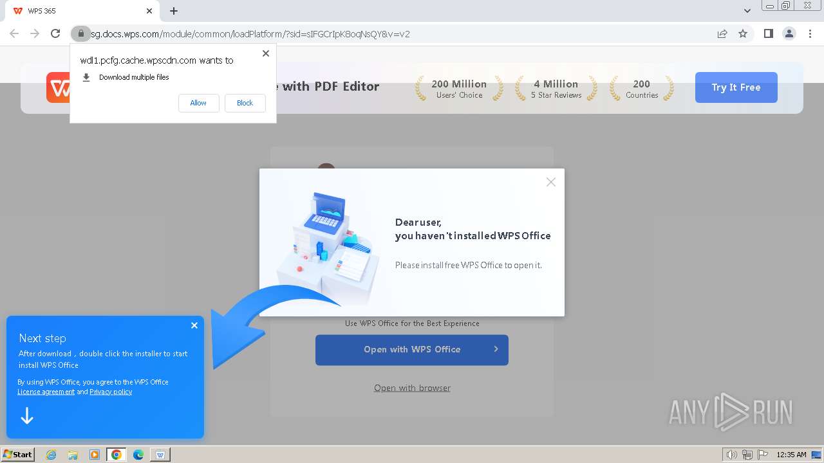Switch to Chrome in taskbar
This screenshot has width=824, height=463.
(x=117, y=455)
